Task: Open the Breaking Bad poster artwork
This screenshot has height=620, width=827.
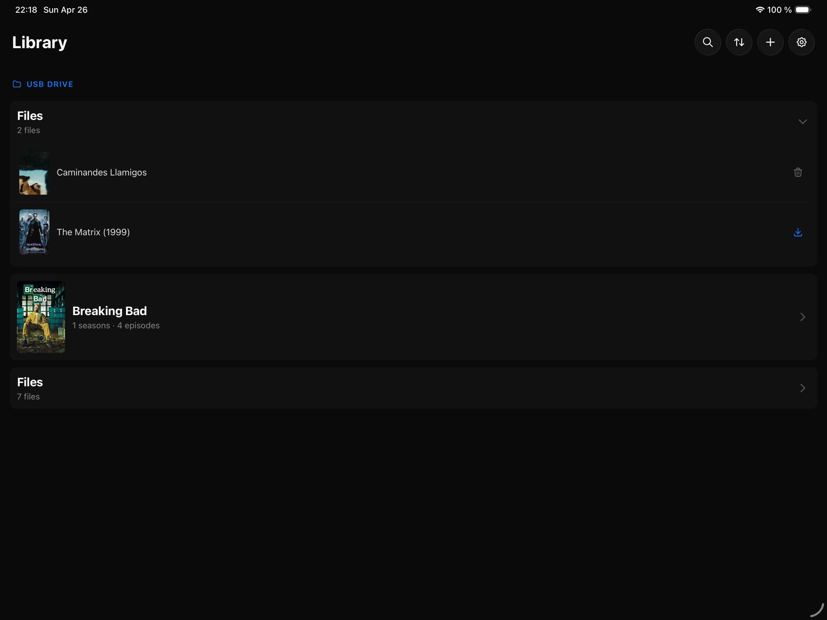Action: [41, 317]
